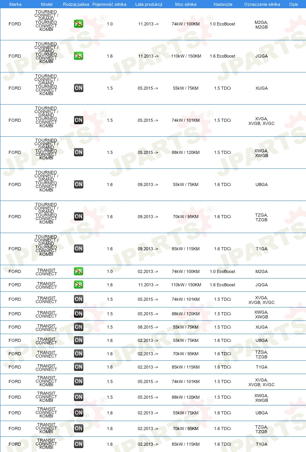Image resolution: width=306 pixels, height=452 pixels.
Task: Select 'XVGA, XVGB, XVGC' code in Tourneo row
Action: tap(261, 121)
